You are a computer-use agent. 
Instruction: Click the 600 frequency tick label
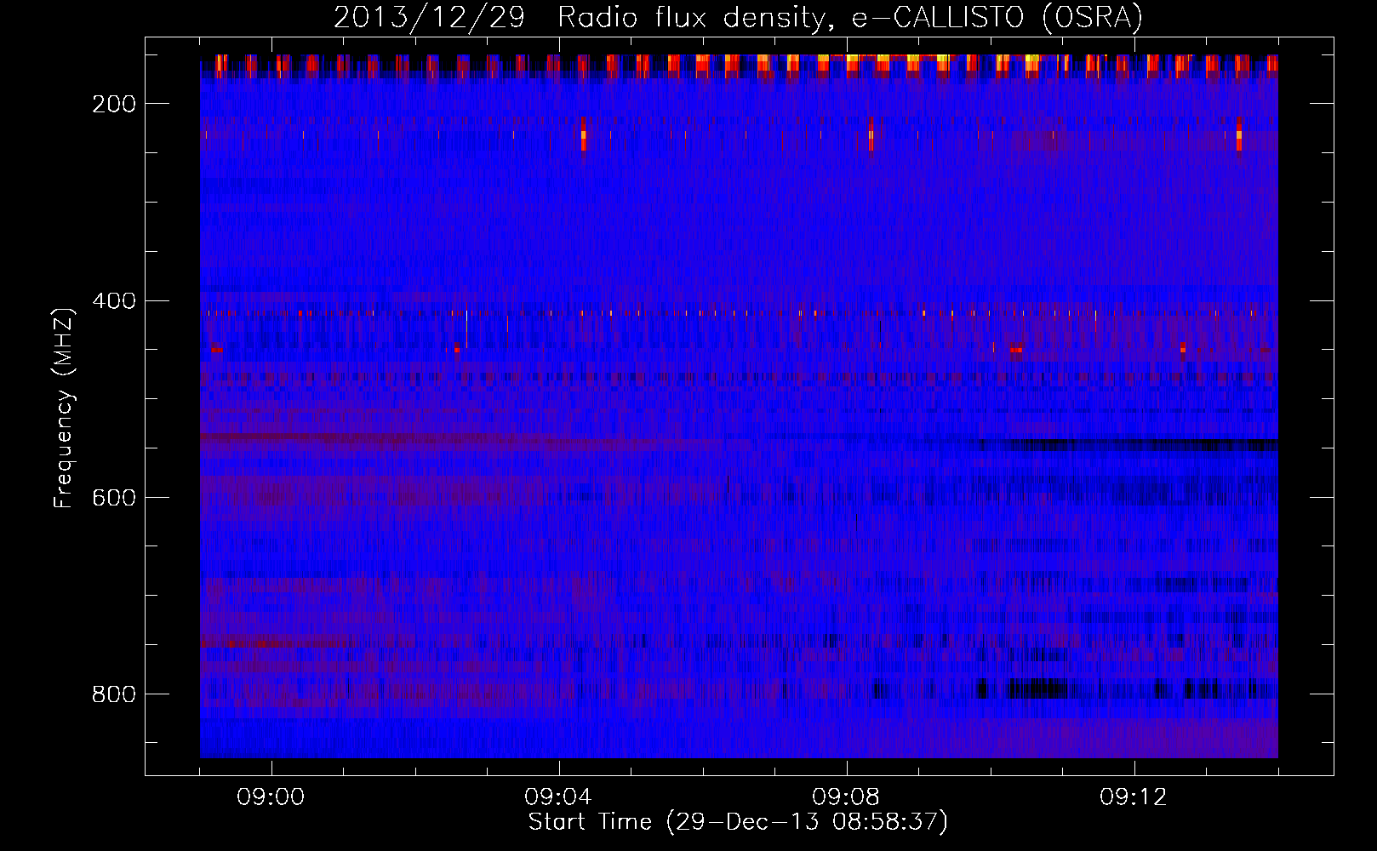coord(114,498)
